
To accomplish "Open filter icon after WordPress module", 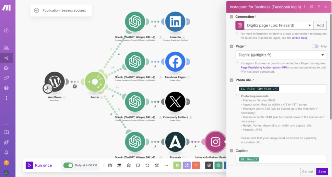I will tap(75, 87).
